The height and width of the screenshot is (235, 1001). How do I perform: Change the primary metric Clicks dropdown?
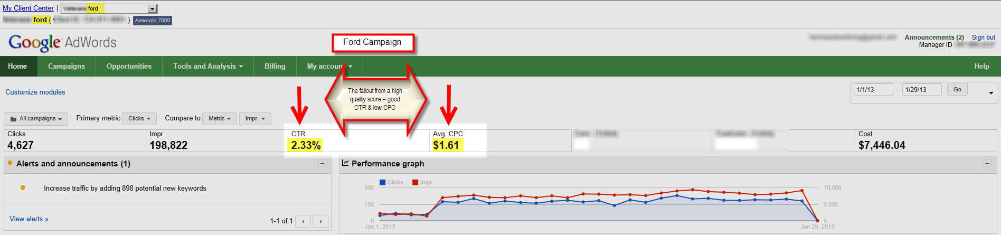pyautogui.click(x=139, y=119)
